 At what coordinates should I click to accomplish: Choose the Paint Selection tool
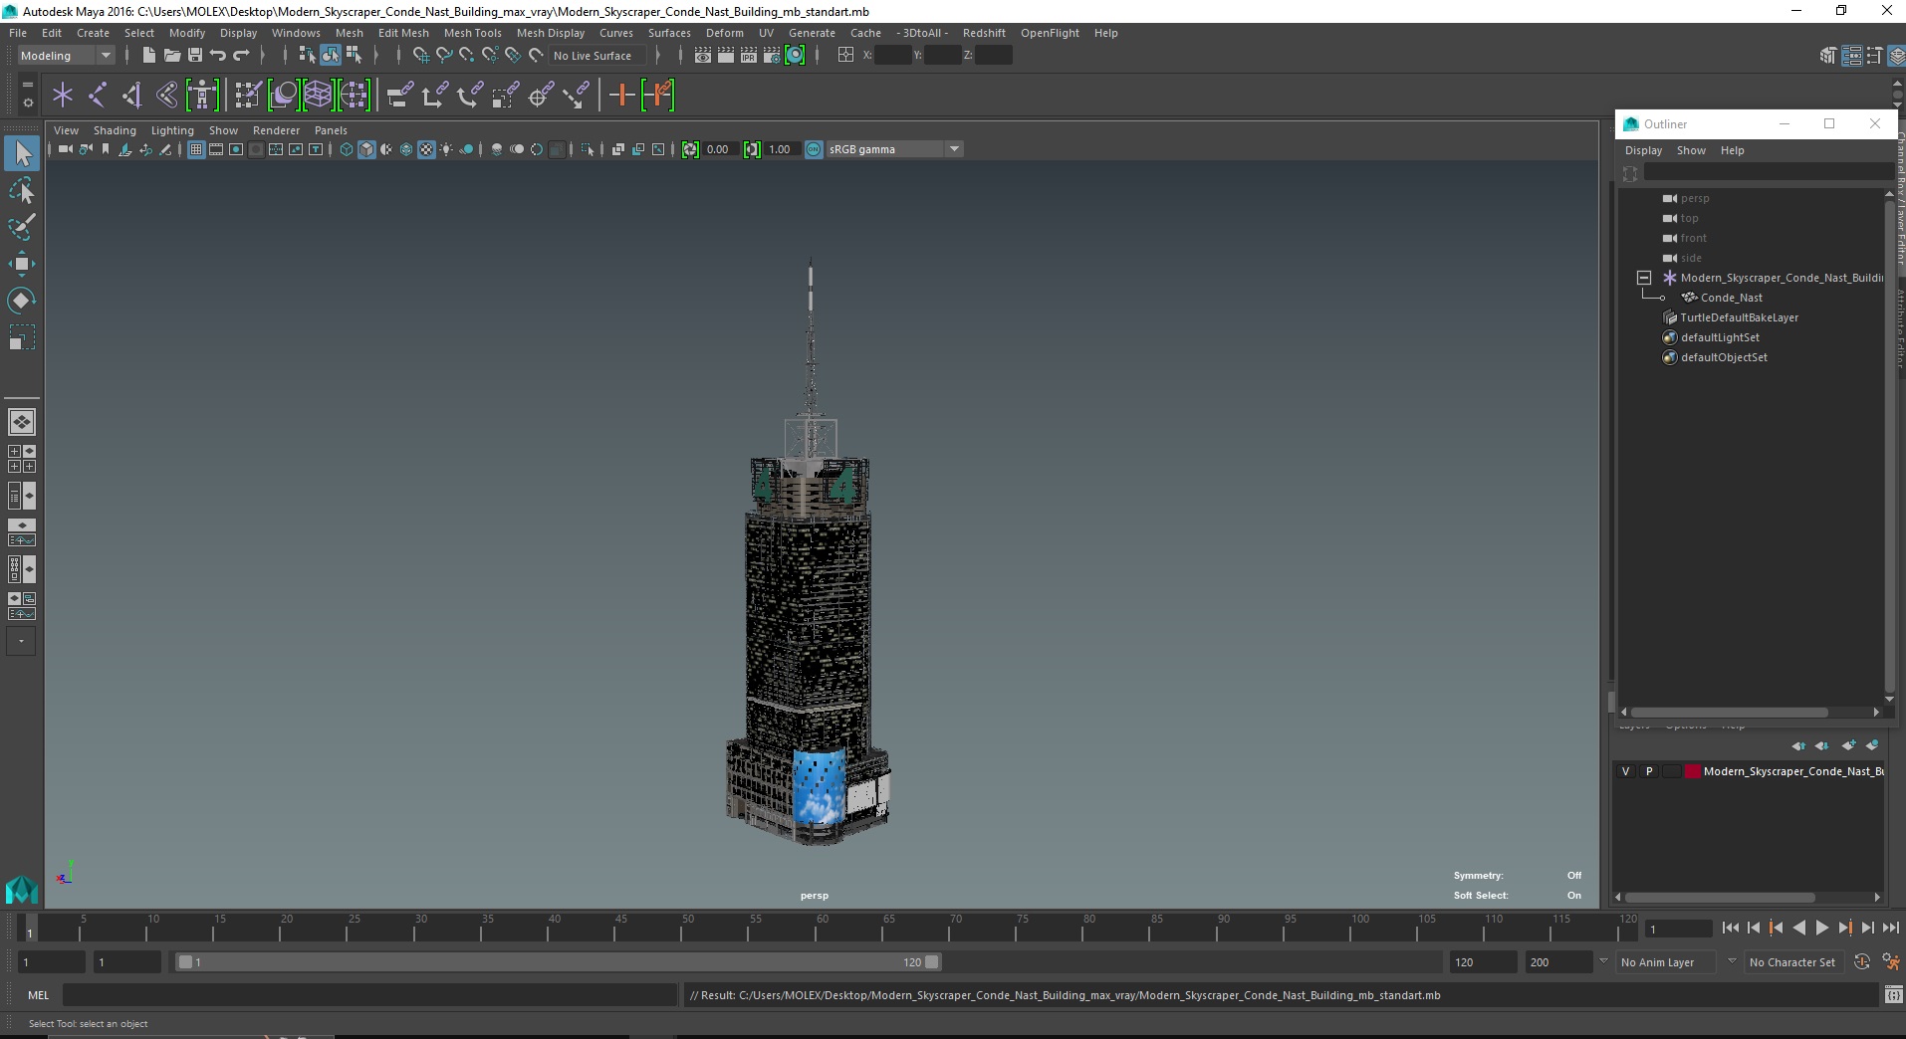22,227
